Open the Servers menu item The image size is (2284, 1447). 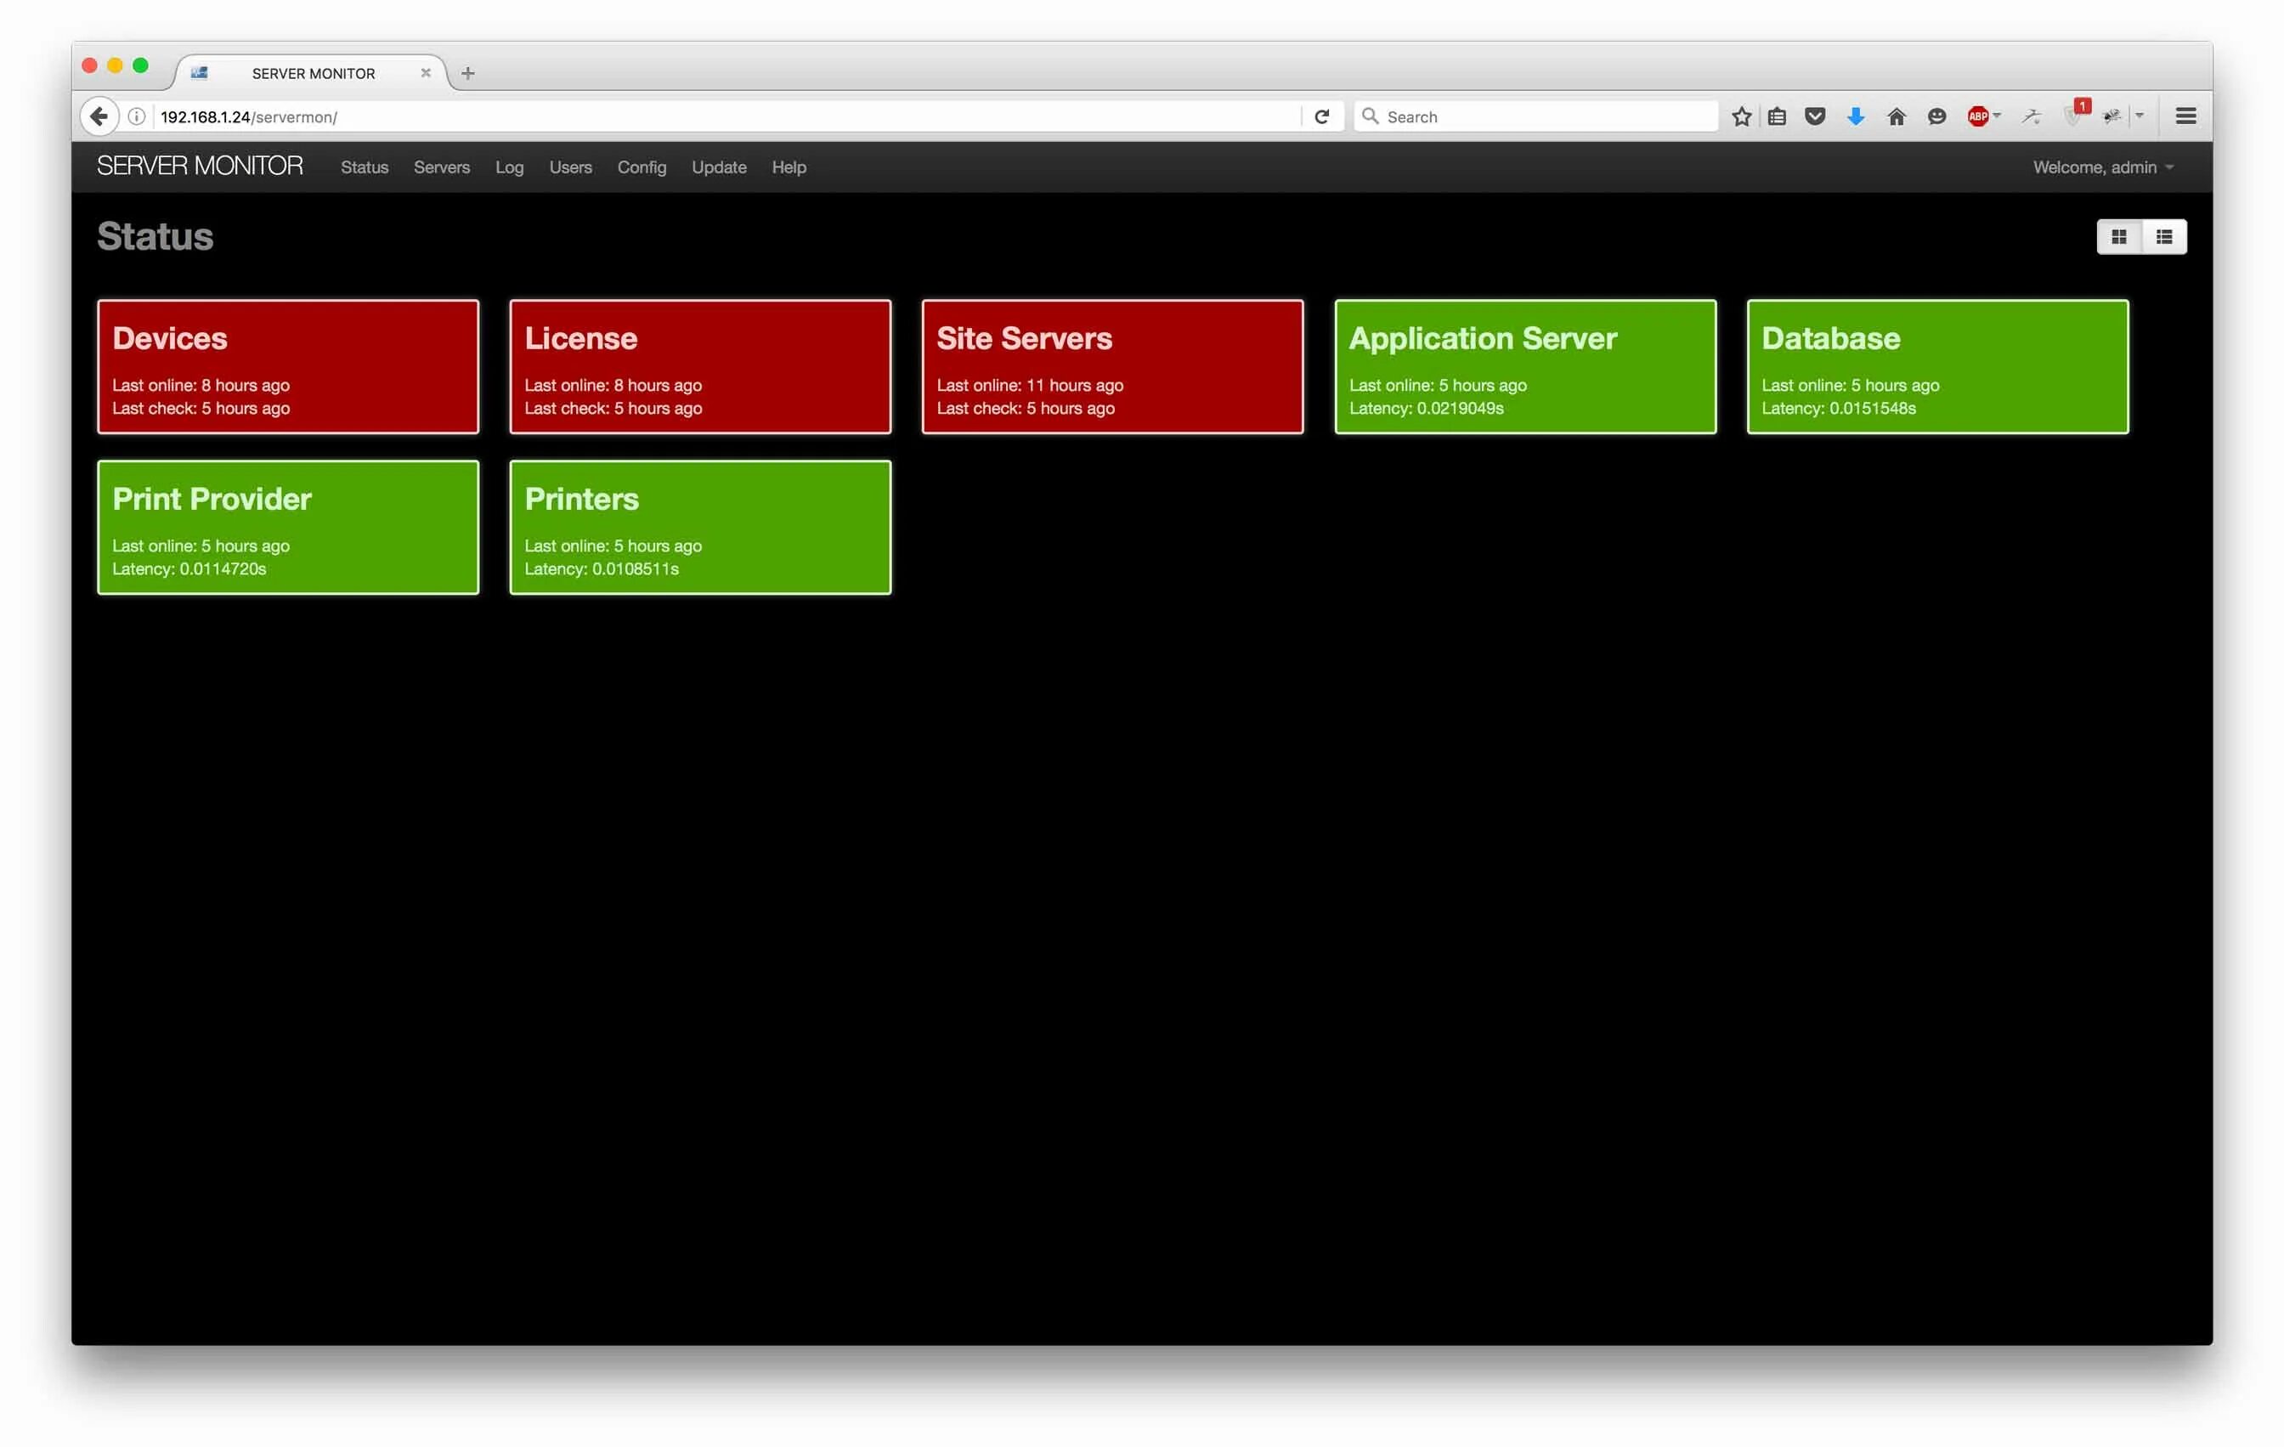coord(441,168)
